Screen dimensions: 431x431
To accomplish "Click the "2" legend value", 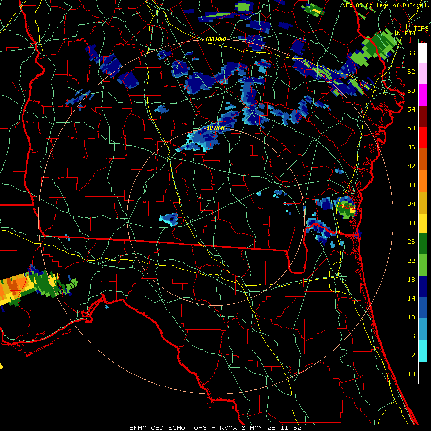I will [x=413, y=355].
